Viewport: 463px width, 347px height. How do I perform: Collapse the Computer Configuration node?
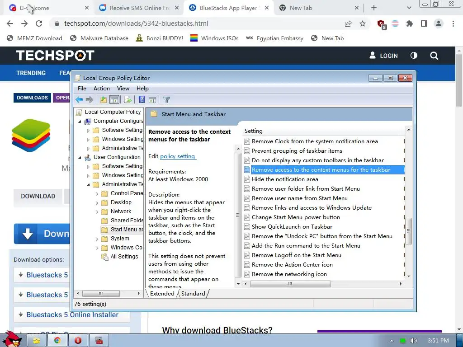tap(80, 122)
